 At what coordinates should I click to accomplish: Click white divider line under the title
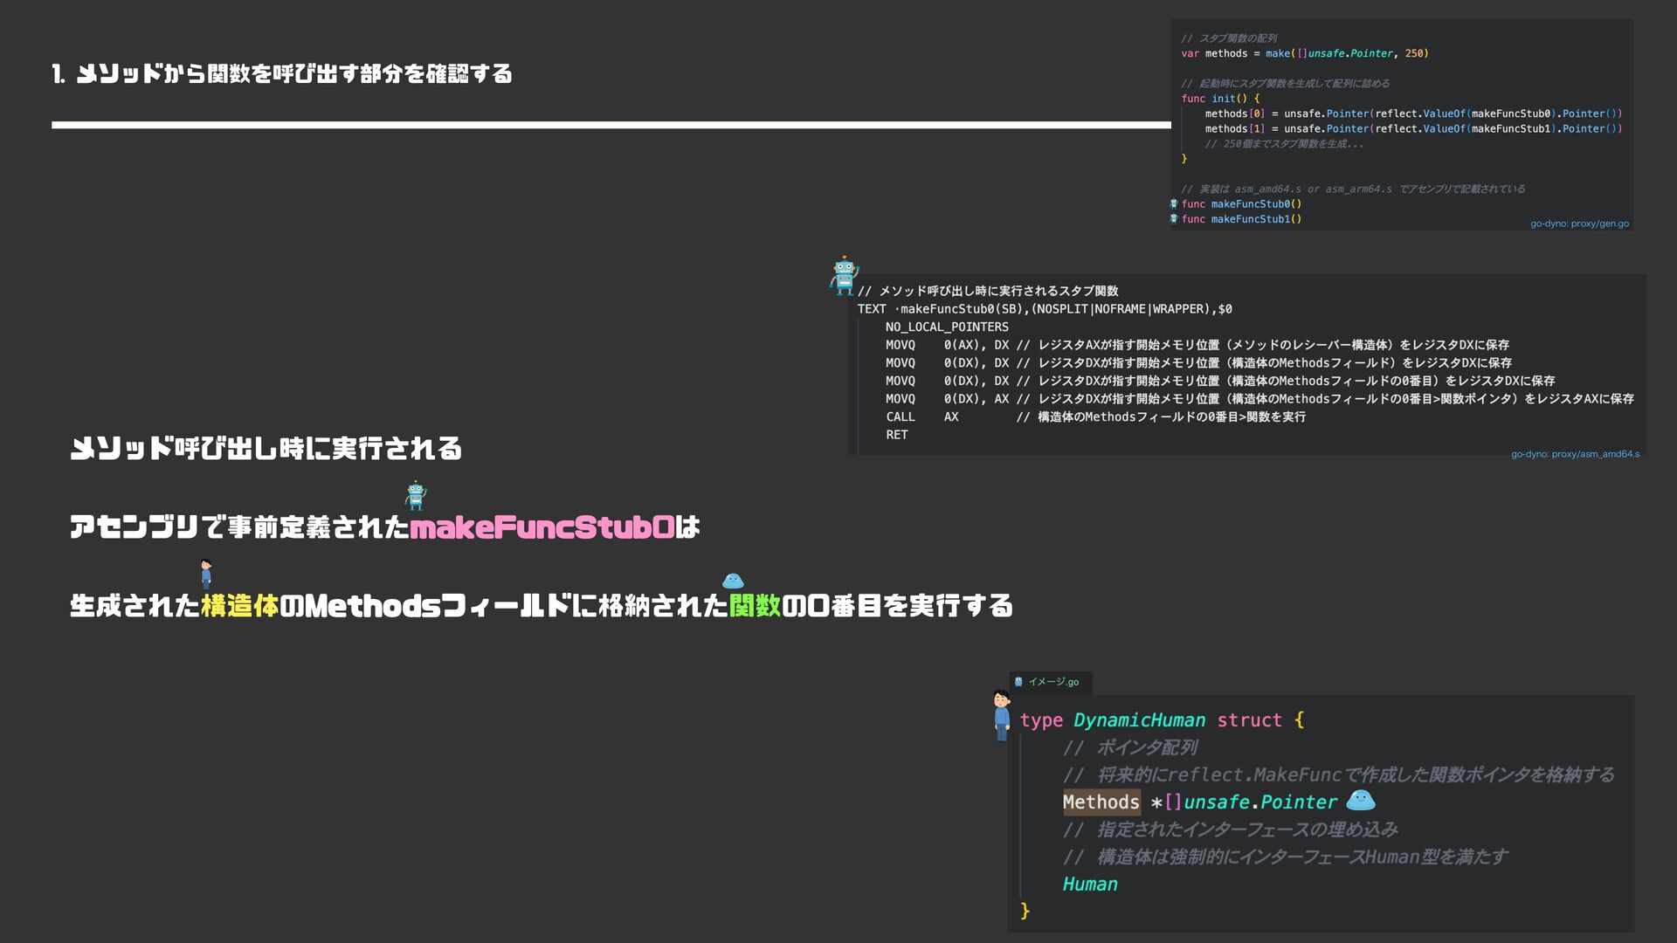tap(611, 125)
